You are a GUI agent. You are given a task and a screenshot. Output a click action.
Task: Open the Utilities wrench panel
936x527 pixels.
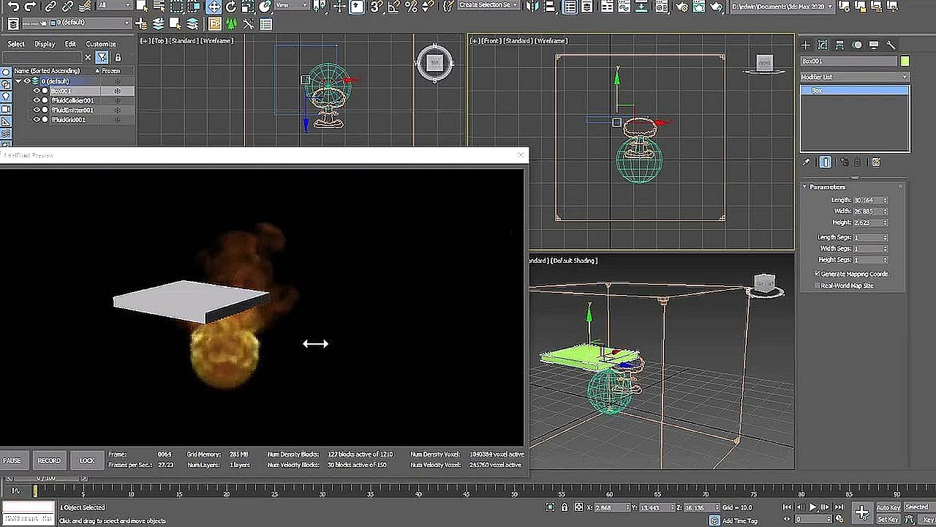(x=891, y=45)
